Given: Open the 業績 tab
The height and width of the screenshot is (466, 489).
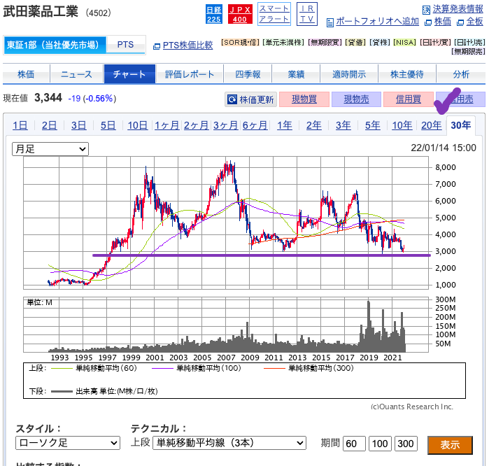Looking at the screenshot, I should tap(296, 74).
